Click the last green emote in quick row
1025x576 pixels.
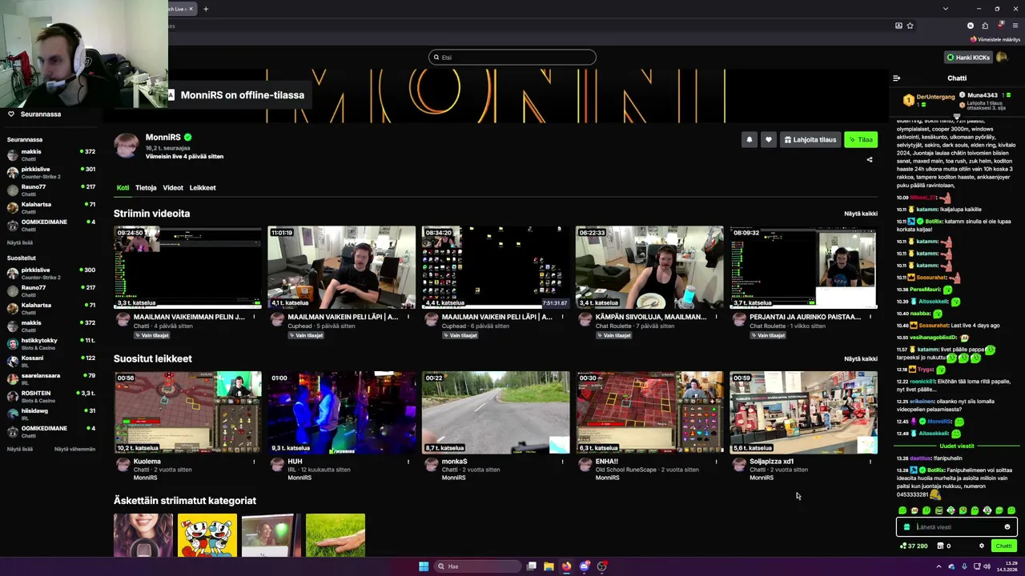coord(1011,510)
